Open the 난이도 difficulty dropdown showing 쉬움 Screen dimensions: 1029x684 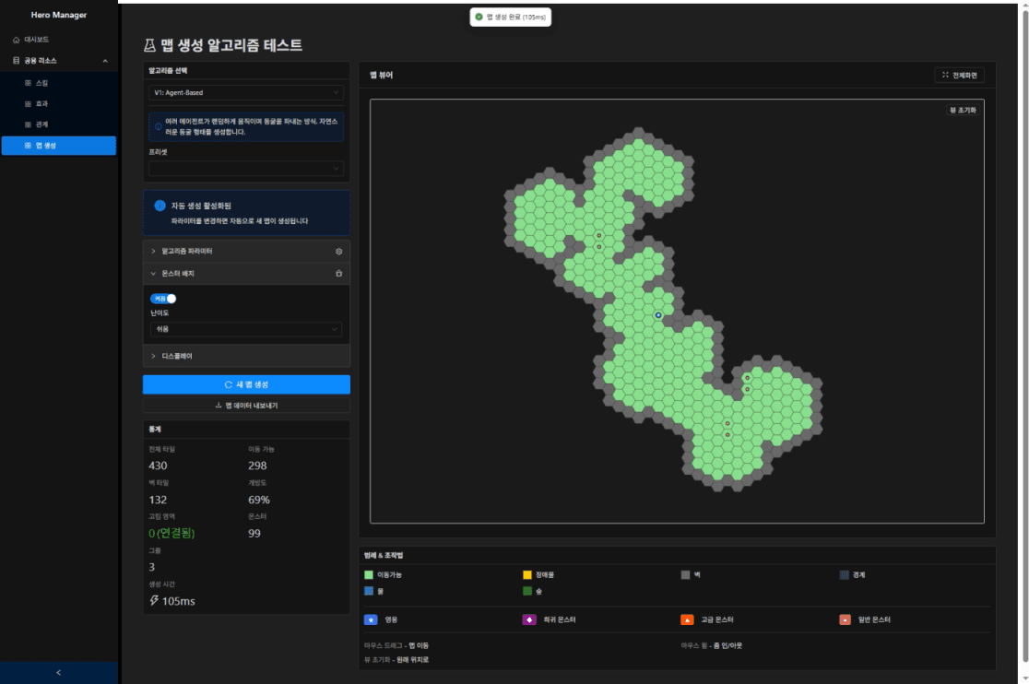[245, 329]
